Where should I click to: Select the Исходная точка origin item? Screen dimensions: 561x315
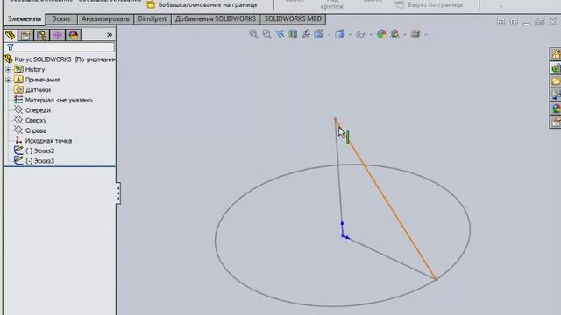pyautogui.click(x=43, y=141)
